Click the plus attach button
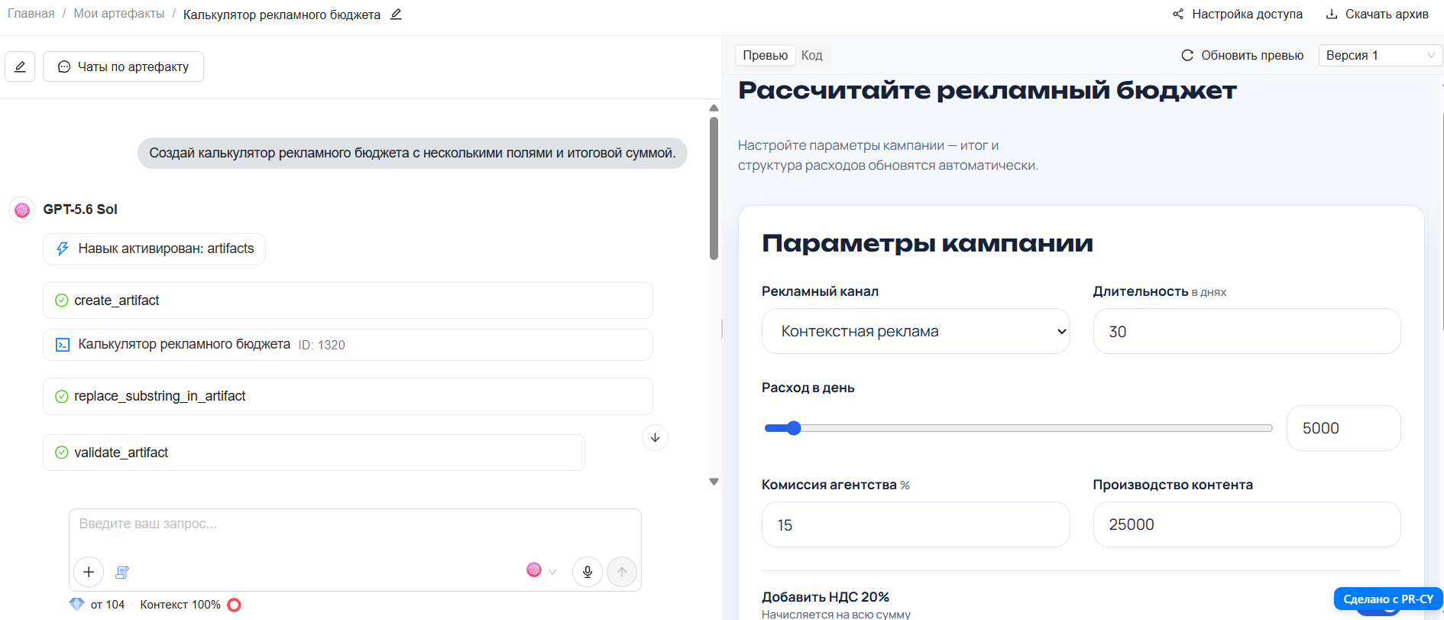Screen dimensions: 1444x620 coord(89,572)
